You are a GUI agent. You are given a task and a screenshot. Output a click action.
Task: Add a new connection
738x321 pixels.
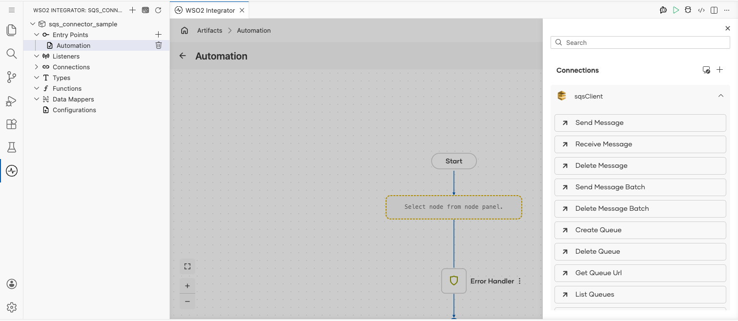[719, 70]
